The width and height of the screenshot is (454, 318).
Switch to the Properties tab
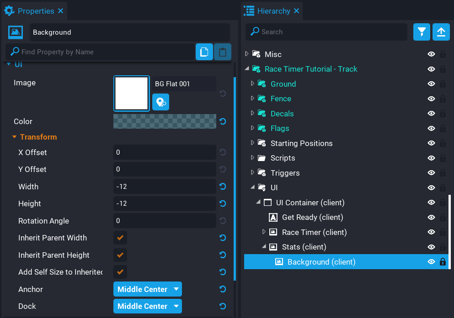[x=31, y=10]
